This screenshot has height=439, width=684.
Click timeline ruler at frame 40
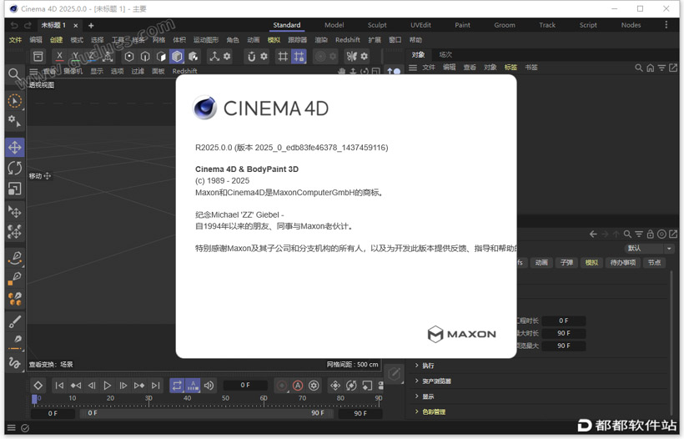coord(187,398)
